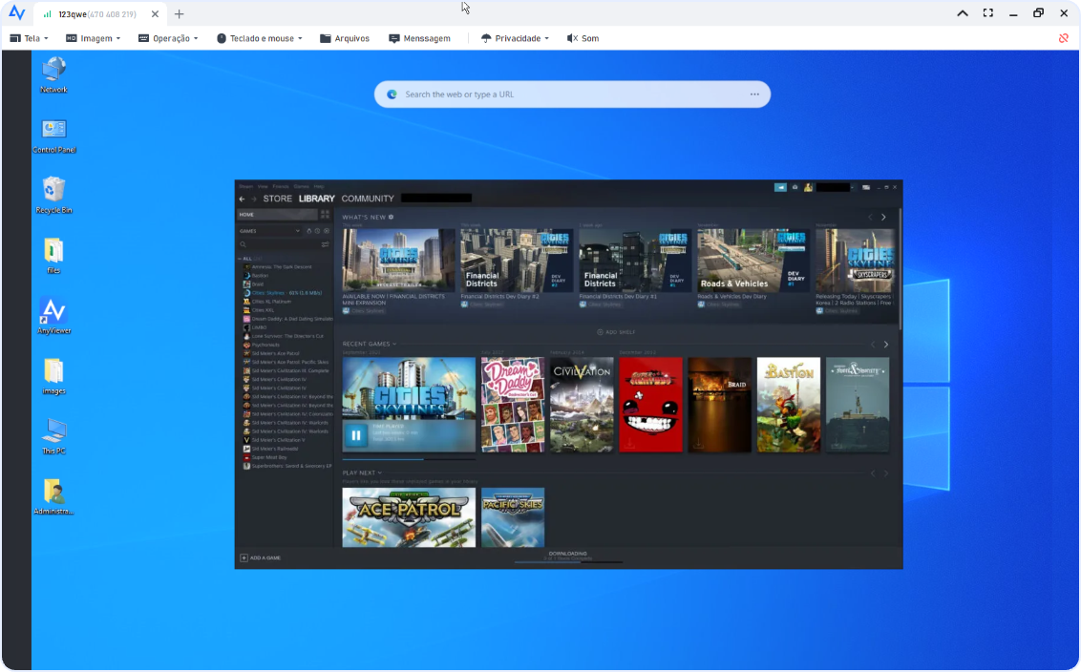Viewport: 1081px width, 672px height.
Task: Click the AnyViewer desktop shortcut icon
Action: 53,311
